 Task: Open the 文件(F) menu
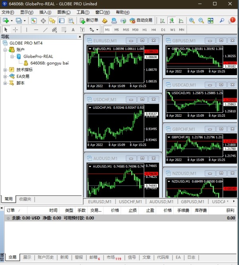(8, 12)
